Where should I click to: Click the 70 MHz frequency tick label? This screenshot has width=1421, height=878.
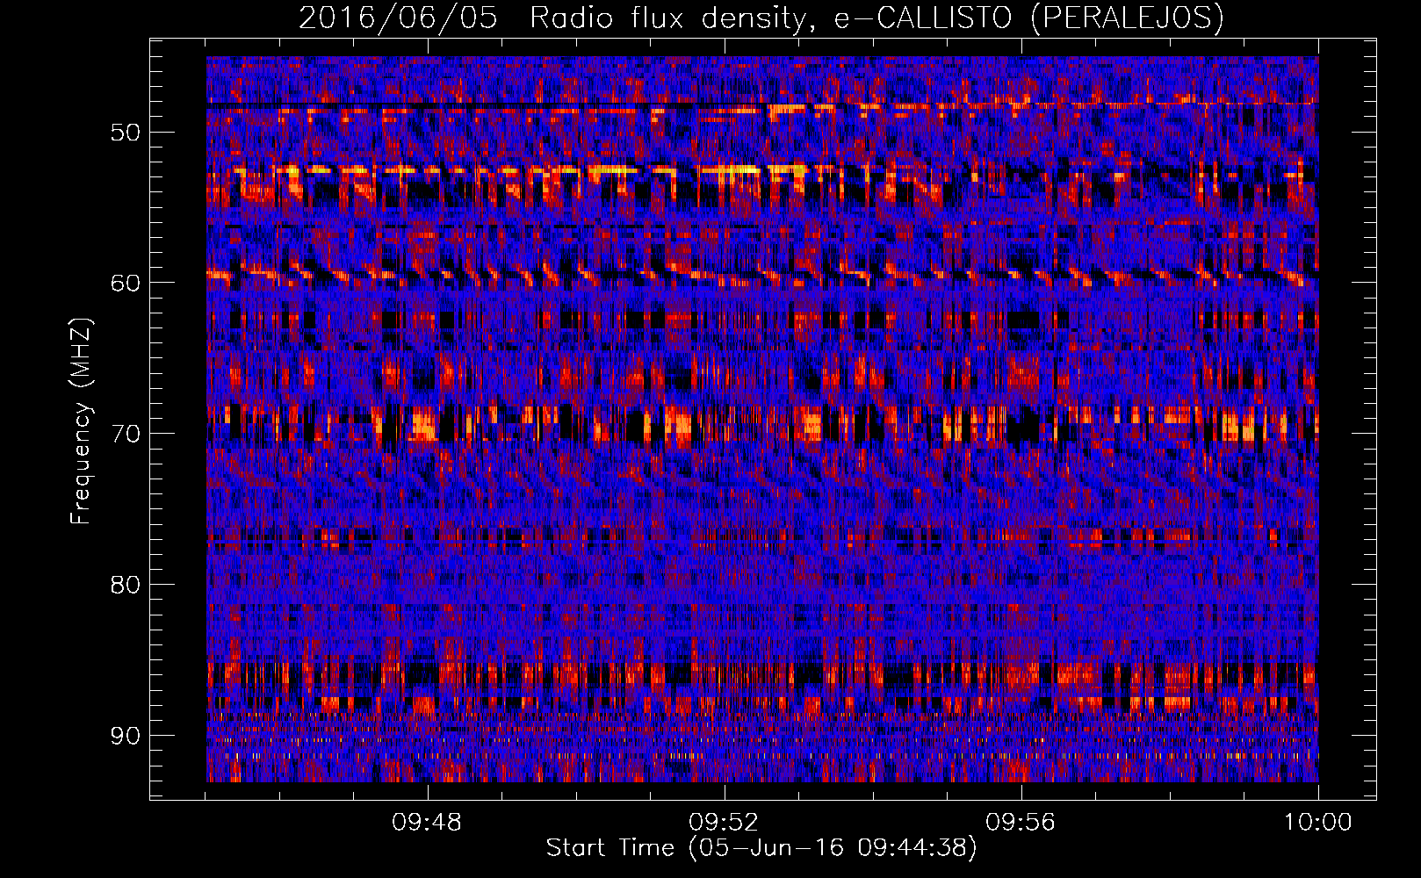tap(126, 434)
